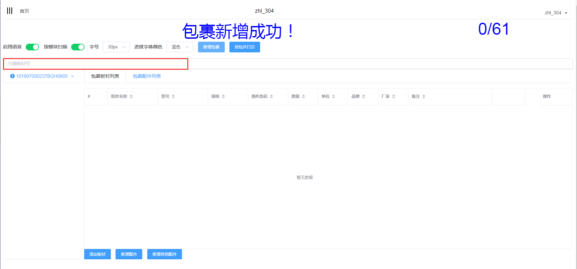The image size is (577, 269).
Task: Sort by 数量 column arrows
Action: click(304, 96)
